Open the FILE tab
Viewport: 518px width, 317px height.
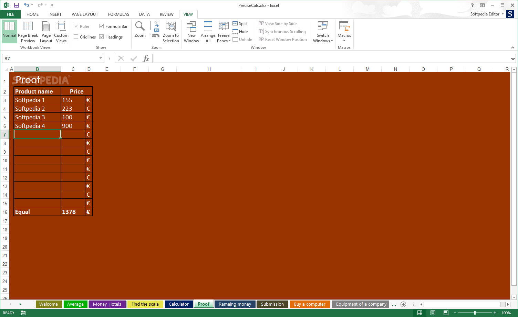tap(10, 14)
